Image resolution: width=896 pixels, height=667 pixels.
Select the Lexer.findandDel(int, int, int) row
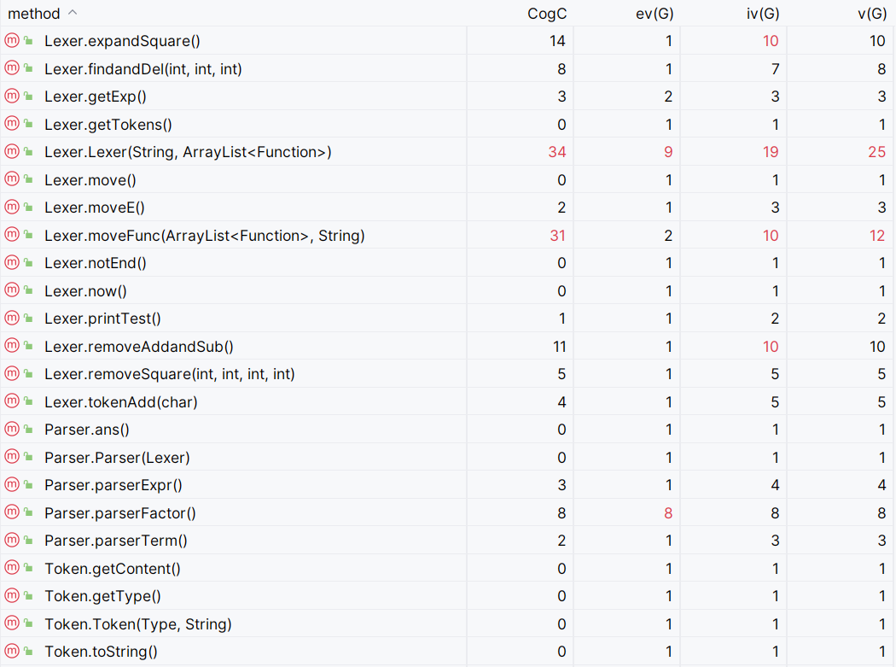pyautogui.click(x=448, y=68)
